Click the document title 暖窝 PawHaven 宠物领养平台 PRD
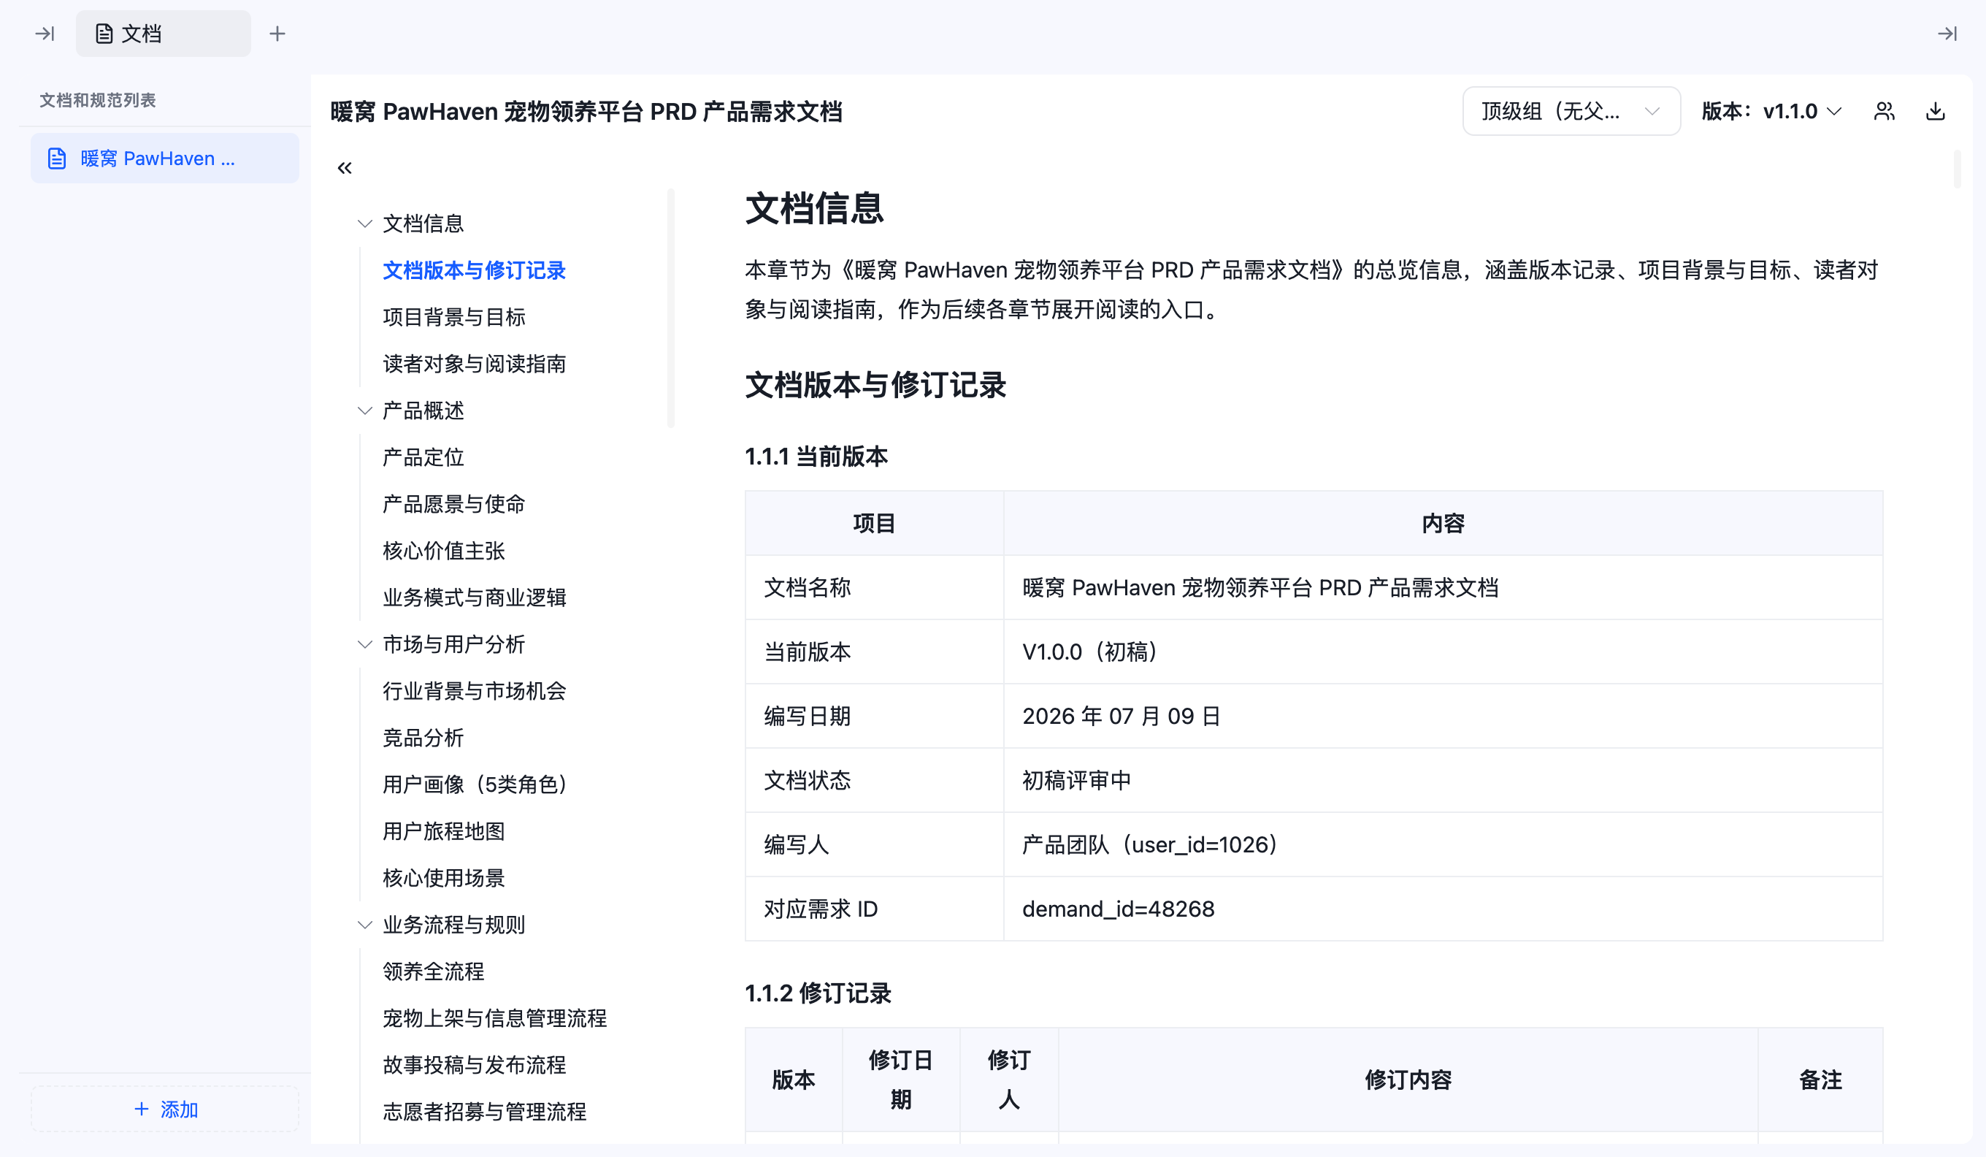The image size is (1986, 1157). 586,112
